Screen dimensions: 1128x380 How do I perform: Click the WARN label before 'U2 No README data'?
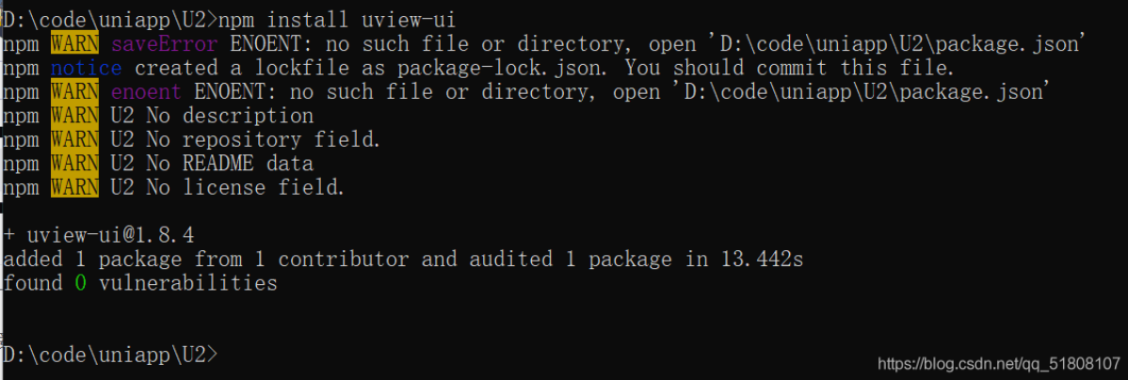click(74, 164)
